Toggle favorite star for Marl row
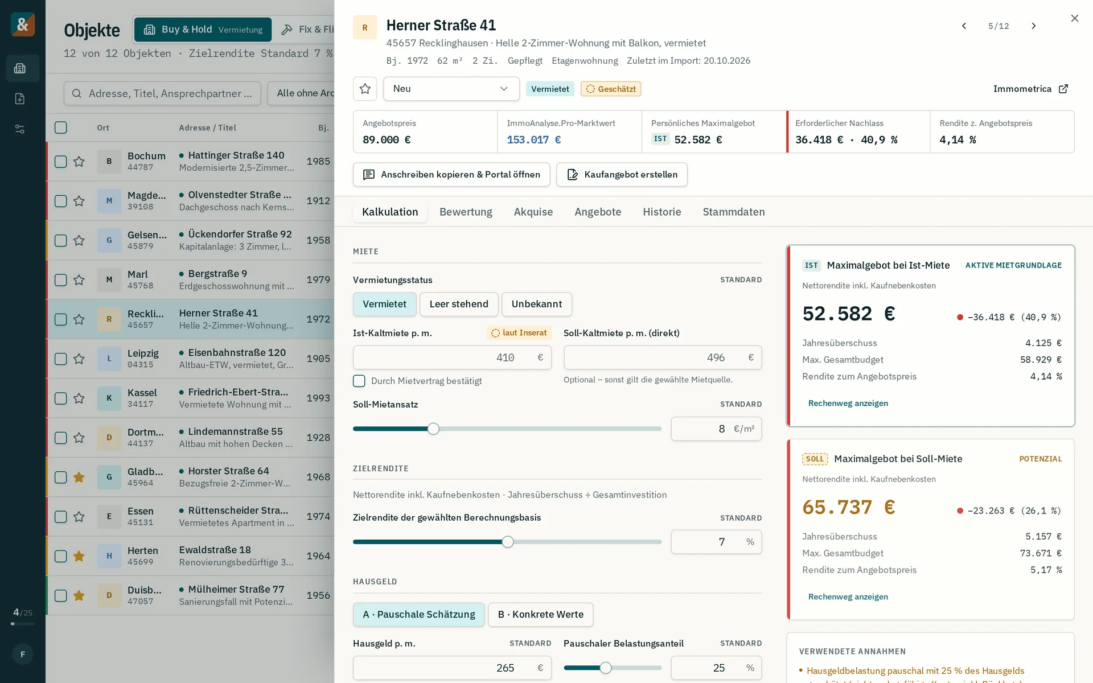Viewport: 1093px width, 683px height. [79, 280]
